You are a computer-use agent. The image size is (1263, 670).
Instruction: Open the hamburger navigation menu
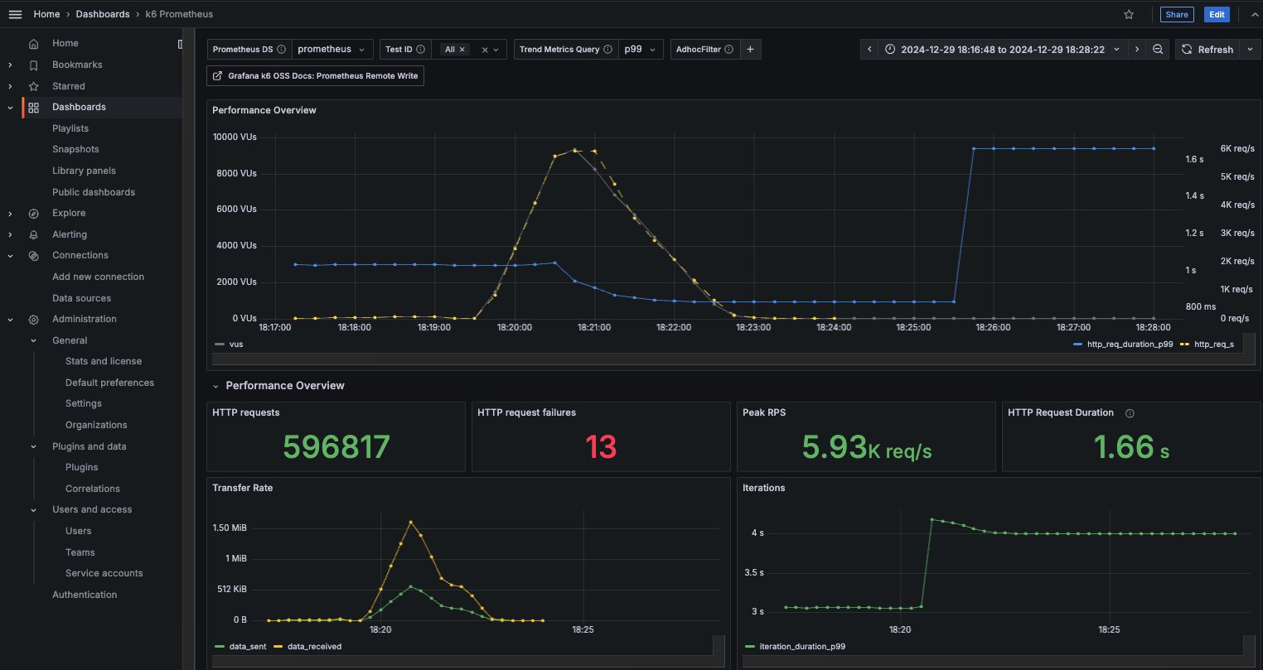pos(15,14)
